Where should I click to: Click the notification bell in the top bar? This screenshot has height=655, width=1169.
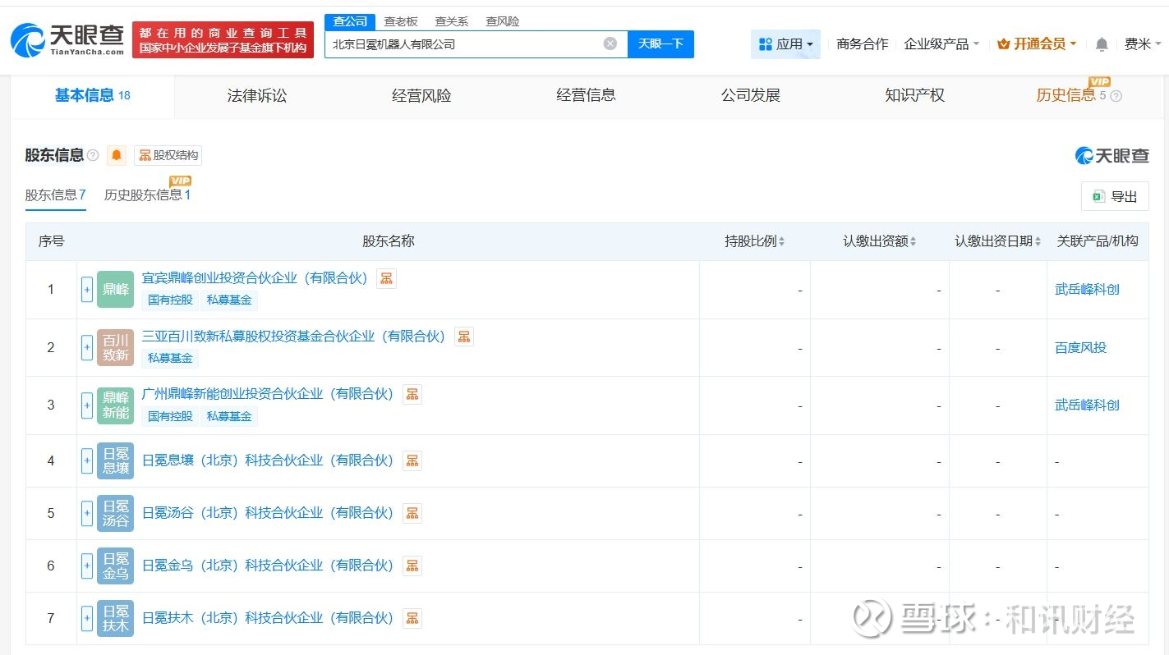(1102, 44)
